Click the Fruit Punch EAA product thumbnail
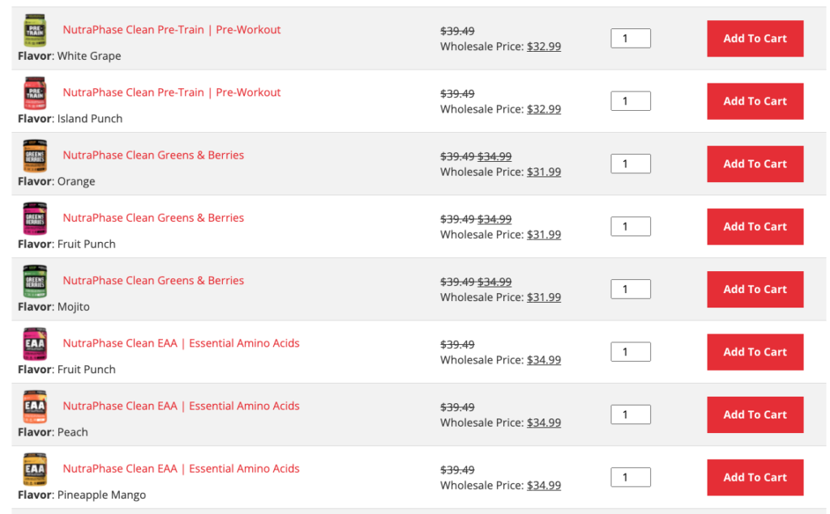Viewport: 830px width, 514px height. point(35,344)
